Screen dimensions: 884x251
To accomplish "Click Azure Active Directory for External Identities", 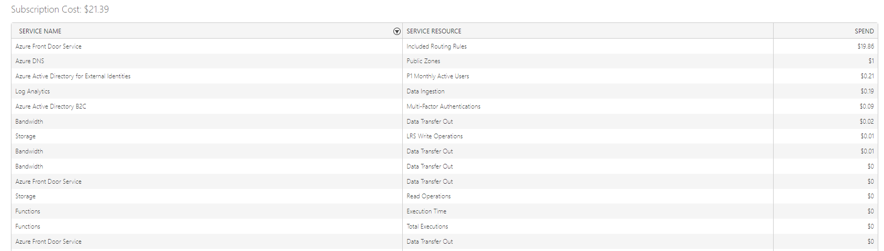I will [x=73, y=76].
